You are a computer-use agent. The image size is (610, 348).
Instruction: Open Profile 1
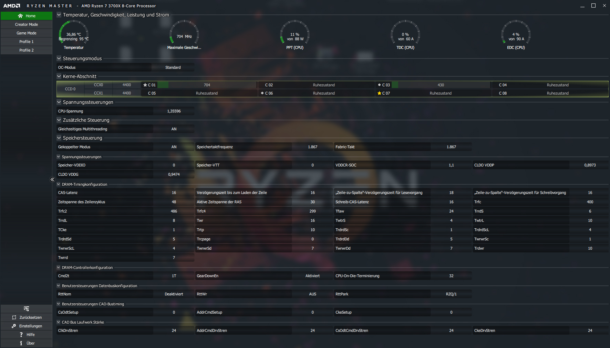point(27,42)
